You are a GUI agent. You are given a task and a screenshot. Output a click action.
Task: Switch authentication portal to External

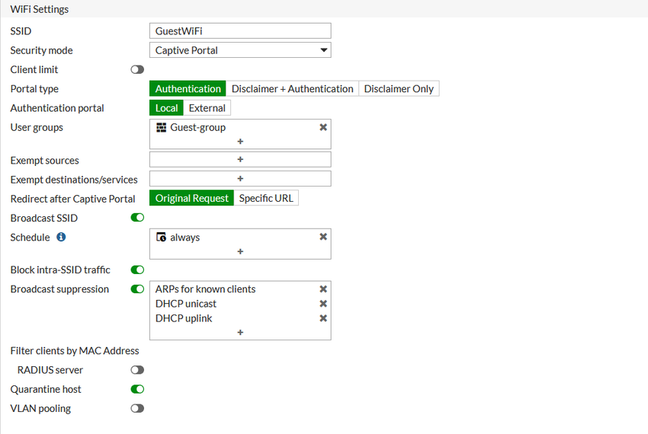(207, 108)
